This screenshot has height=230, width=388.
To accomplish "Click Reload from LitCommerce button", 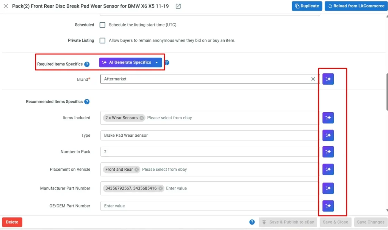I will click(356, 6).
